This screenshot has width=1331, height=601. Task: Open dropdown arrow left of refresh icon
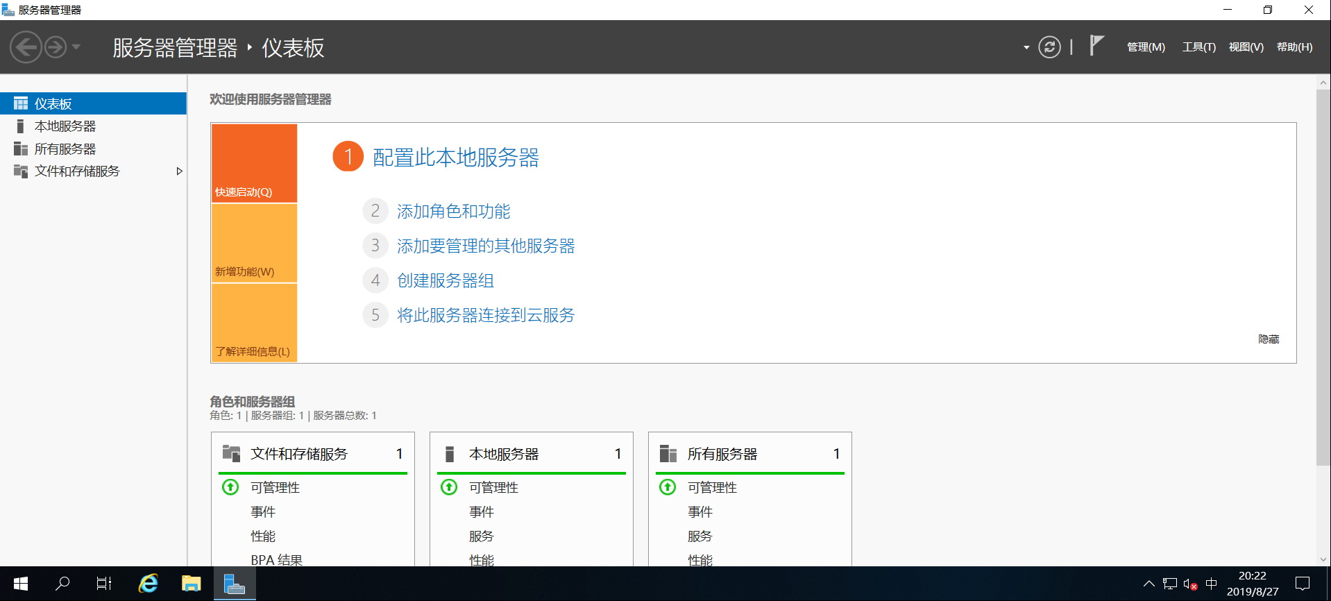click(1026, 48)
